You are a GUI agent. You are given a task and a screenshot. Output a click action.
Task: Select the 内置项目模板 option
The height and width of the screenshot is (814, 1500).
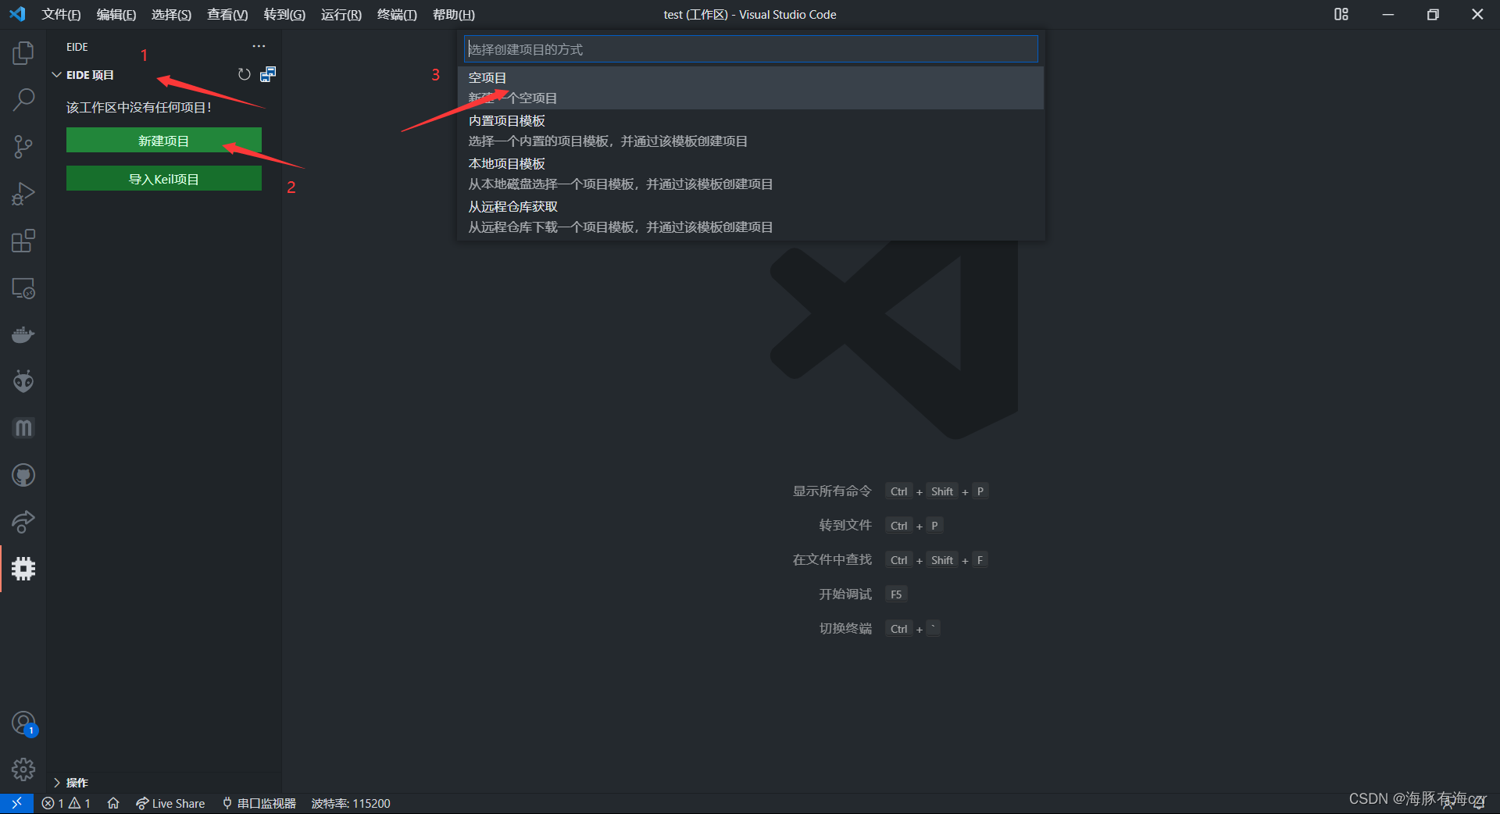(x=751, y=130)
